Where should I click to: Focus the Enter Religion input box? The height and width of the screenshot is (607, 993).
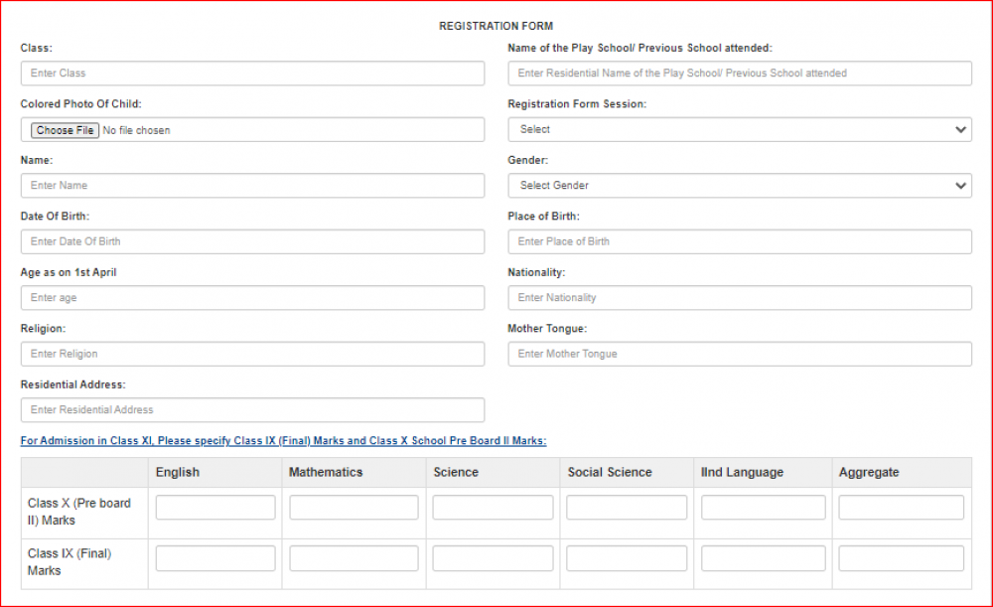pos(252,354)
